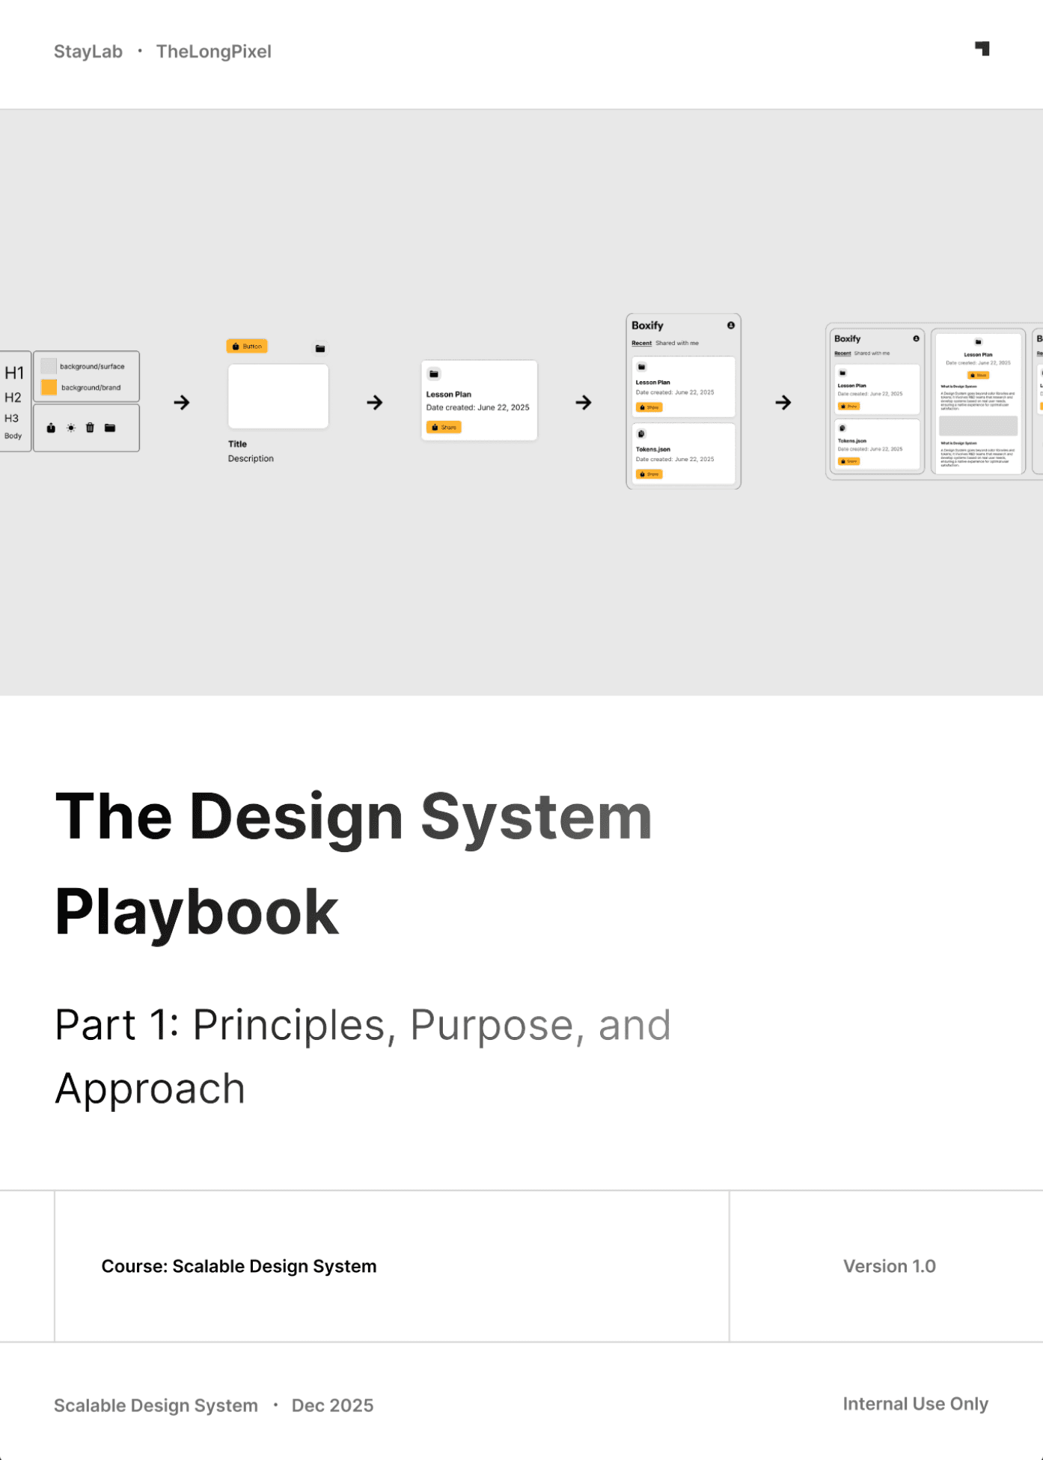Click the StayLab text in the header
1043x1460 pixels.
(88, 52)
